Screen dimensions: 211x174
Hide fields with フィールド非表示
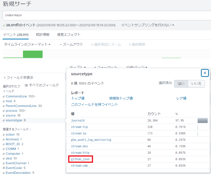pyautogui.click(x=18, y=77)
